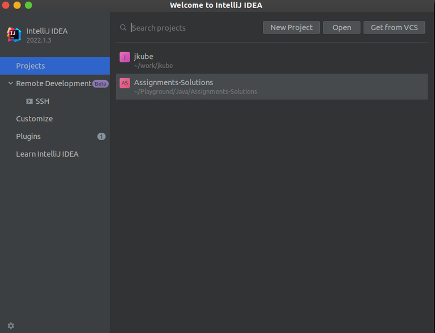This screenshot has width=435, height=333.
Task: Click Get from VCS button
Action: pos(394,28)
